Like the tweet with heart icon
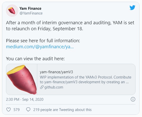This screenshot has height=117, width=142. click(x=8, y=109)
